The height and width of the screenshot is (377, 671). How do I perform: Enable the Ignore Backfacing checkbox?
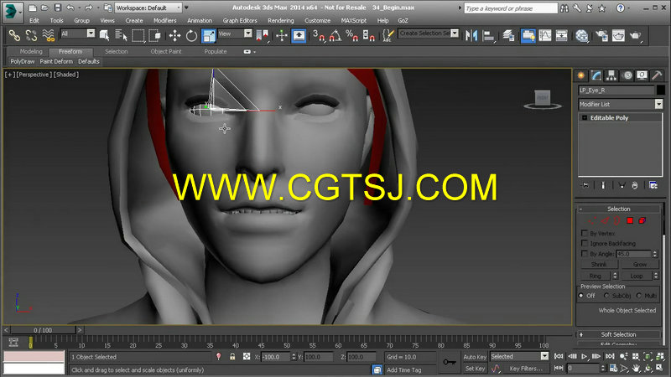click(x=585, y=243)
